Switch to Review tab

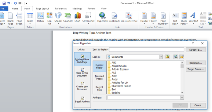click(x=91, y=8)
